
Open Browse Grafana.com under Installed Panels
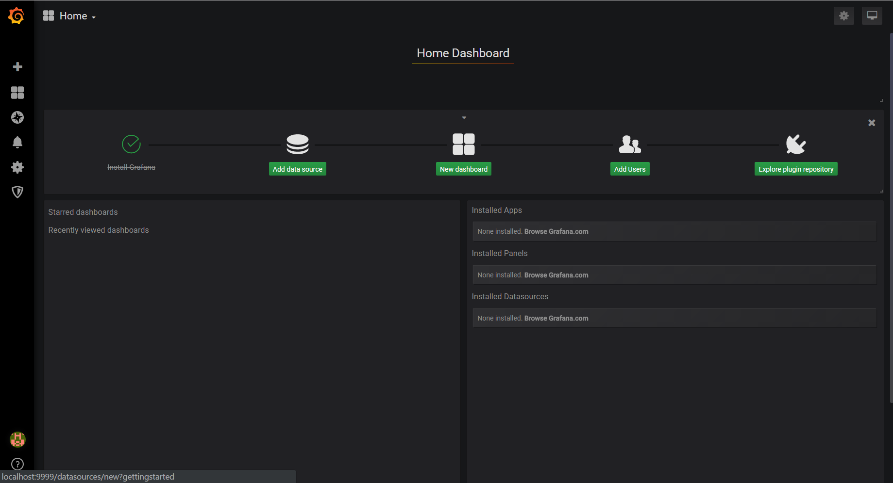tap(556, 275)
